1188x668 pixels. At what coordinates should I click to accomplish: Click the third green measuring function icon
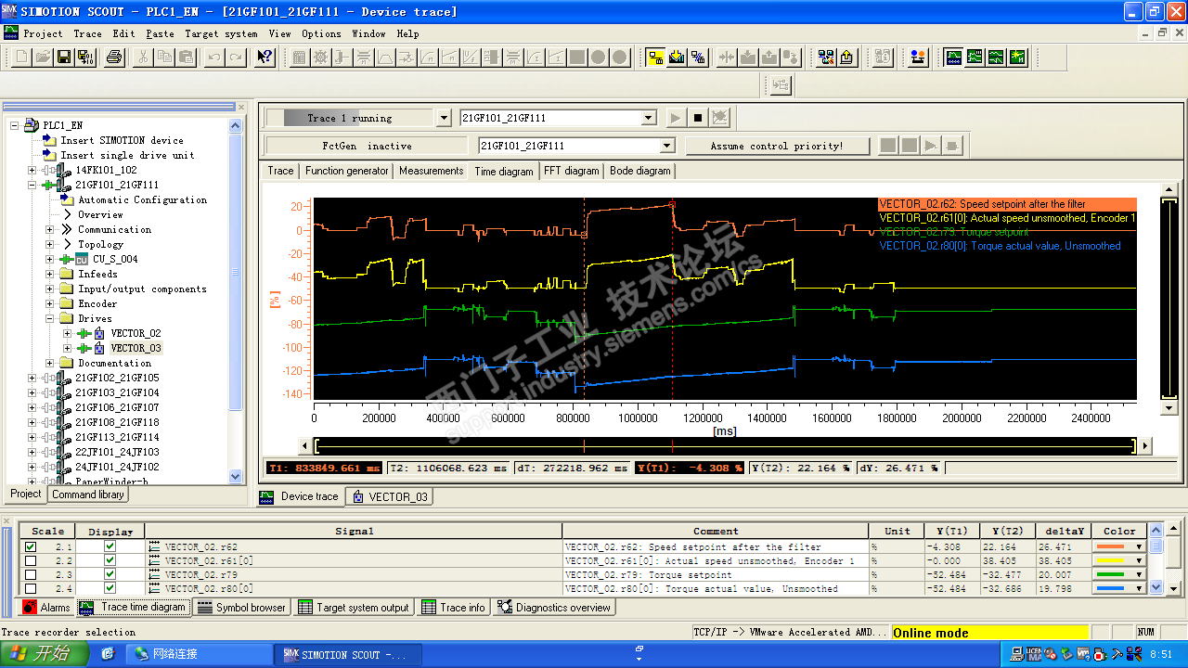[x=996, y=58]
